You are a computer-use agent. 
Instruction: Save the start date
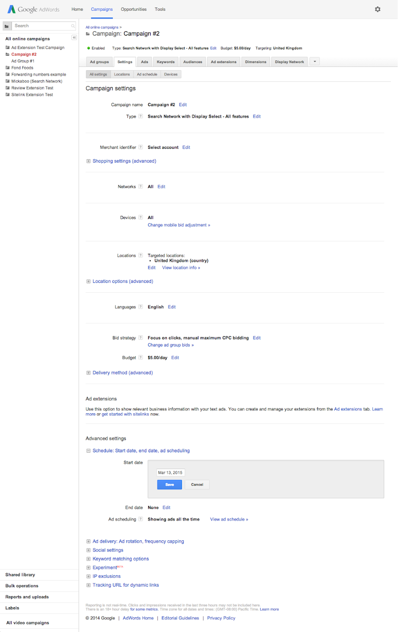169,484
